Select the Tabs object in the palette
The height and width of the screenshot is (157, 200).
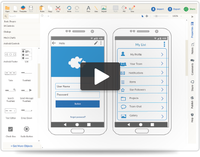pyautogui.click(x=10, y=76)
